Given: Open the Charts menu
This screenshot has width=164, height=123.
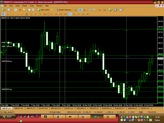Looking at the screenshot, I should point(25,6).
